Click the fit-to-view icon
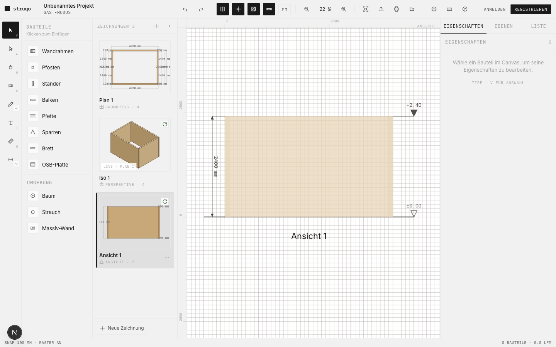556x347 pixels. pyautogui.click(x=366, y=9)
